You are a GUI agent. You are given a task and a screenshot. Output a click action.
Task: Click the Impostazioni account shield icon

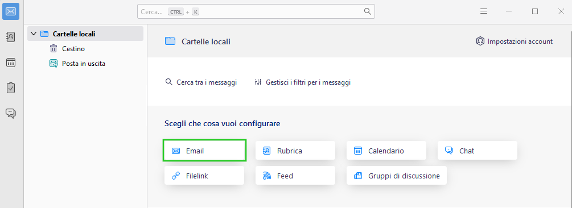click(480, 41)
